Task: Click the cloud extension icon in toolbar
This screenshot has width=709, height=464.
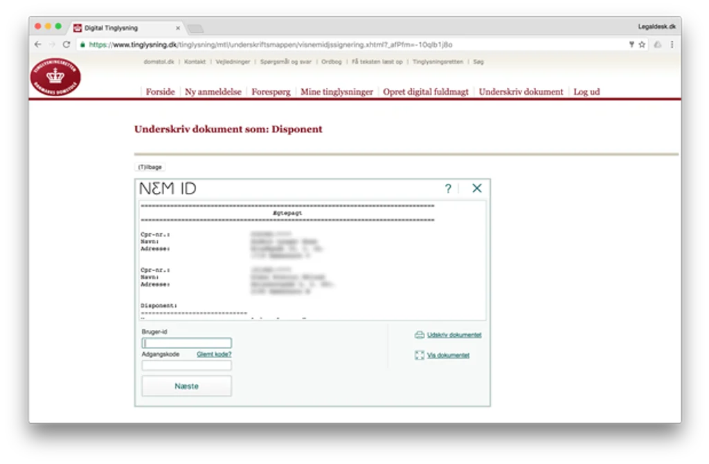Action: pos(658,44)
